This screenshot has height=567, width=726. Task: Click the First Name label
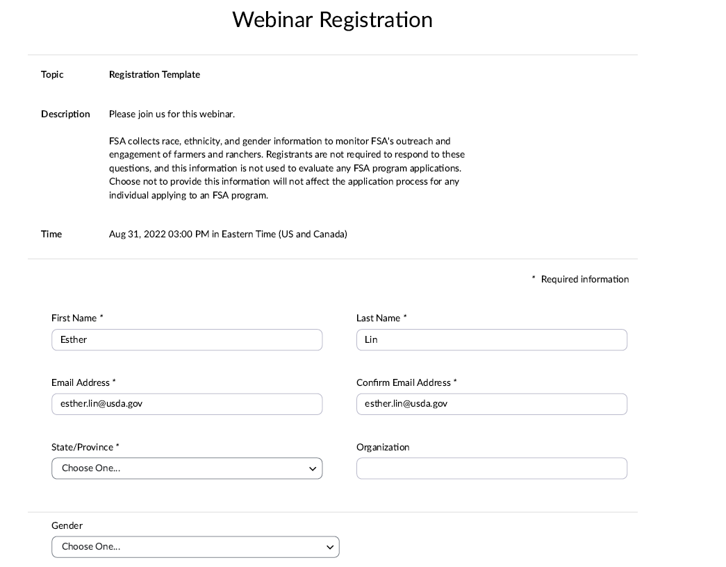point(74,319)
